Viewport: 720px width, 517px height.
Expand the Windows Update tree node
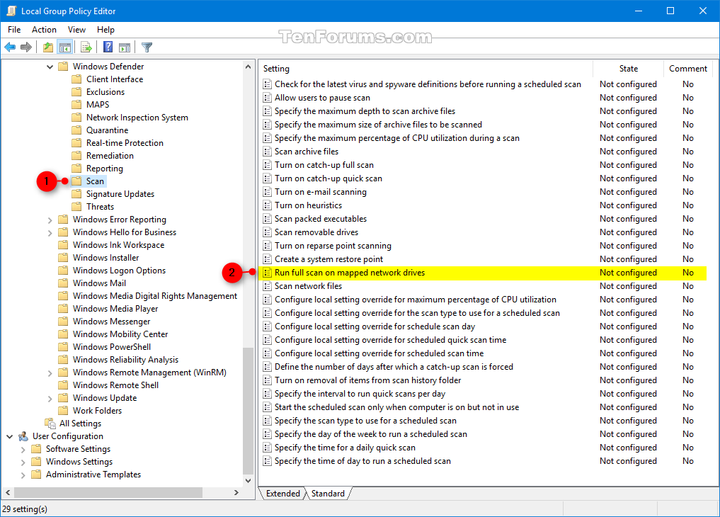click(x=50, y=399)
